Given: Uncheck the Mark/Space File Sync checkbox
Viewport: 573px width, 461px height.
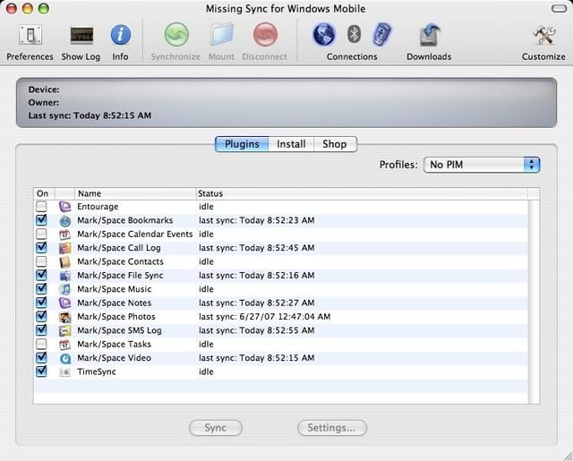Looking at the screenshot, I should click(x=41, y=275).
